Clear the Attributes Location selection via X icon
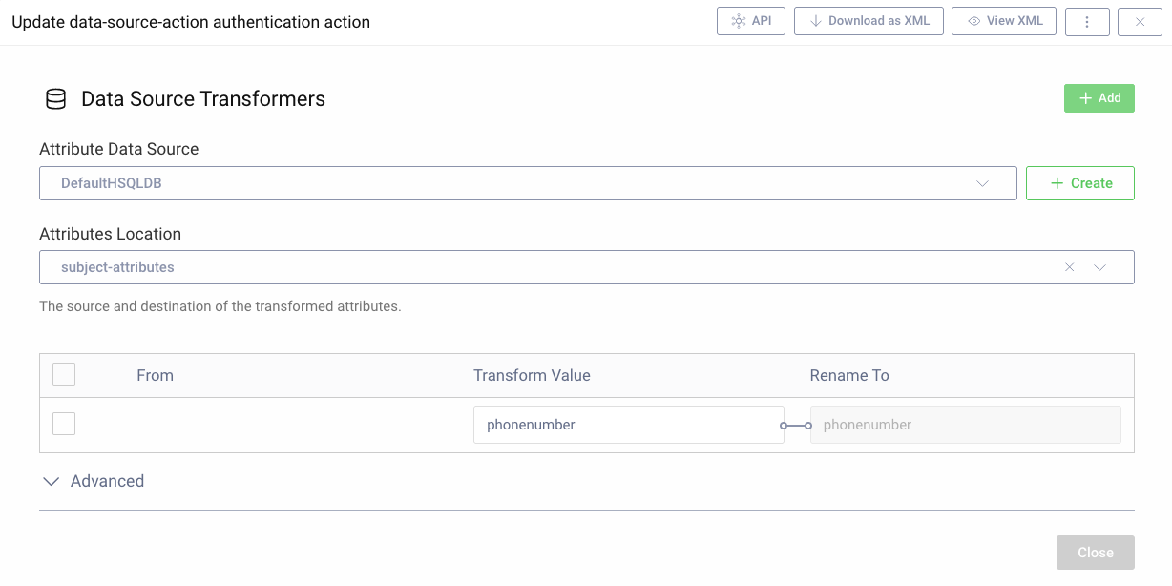Viewport: 1172px width, 586px height. [1068, 267]
